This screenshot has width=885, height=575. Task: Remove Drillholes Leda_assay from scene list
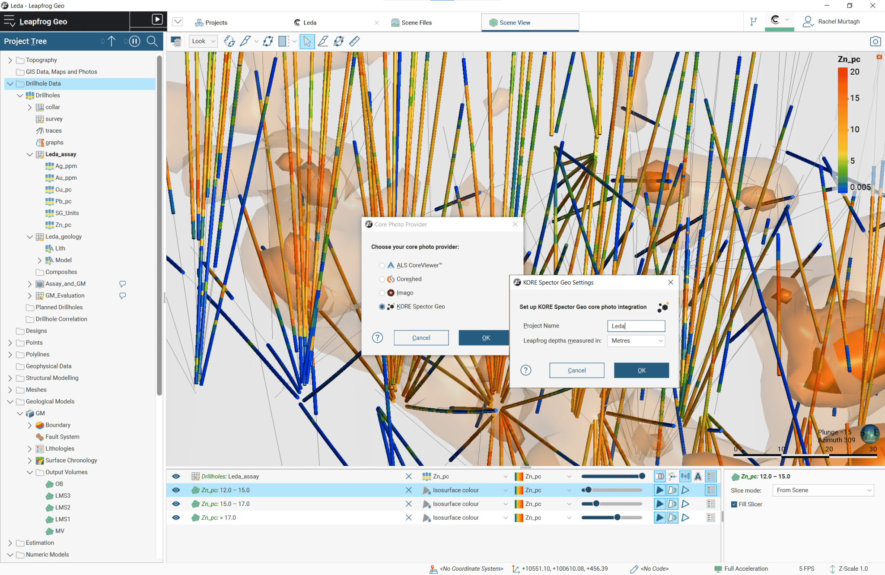coord(408,477)
